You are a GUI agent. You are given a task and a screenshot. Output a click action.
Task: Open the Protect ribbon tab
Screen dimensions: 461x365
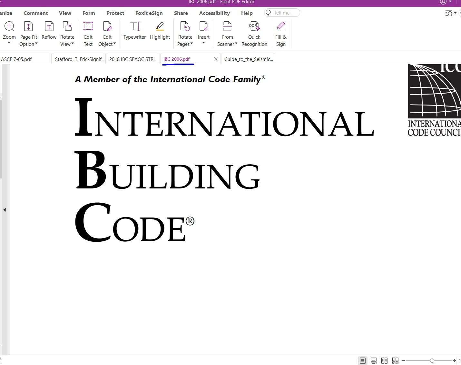pos(115,13)
